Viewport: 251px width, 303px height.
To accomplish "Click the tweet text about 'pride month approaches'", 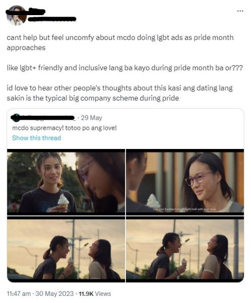I will (120, 42).
